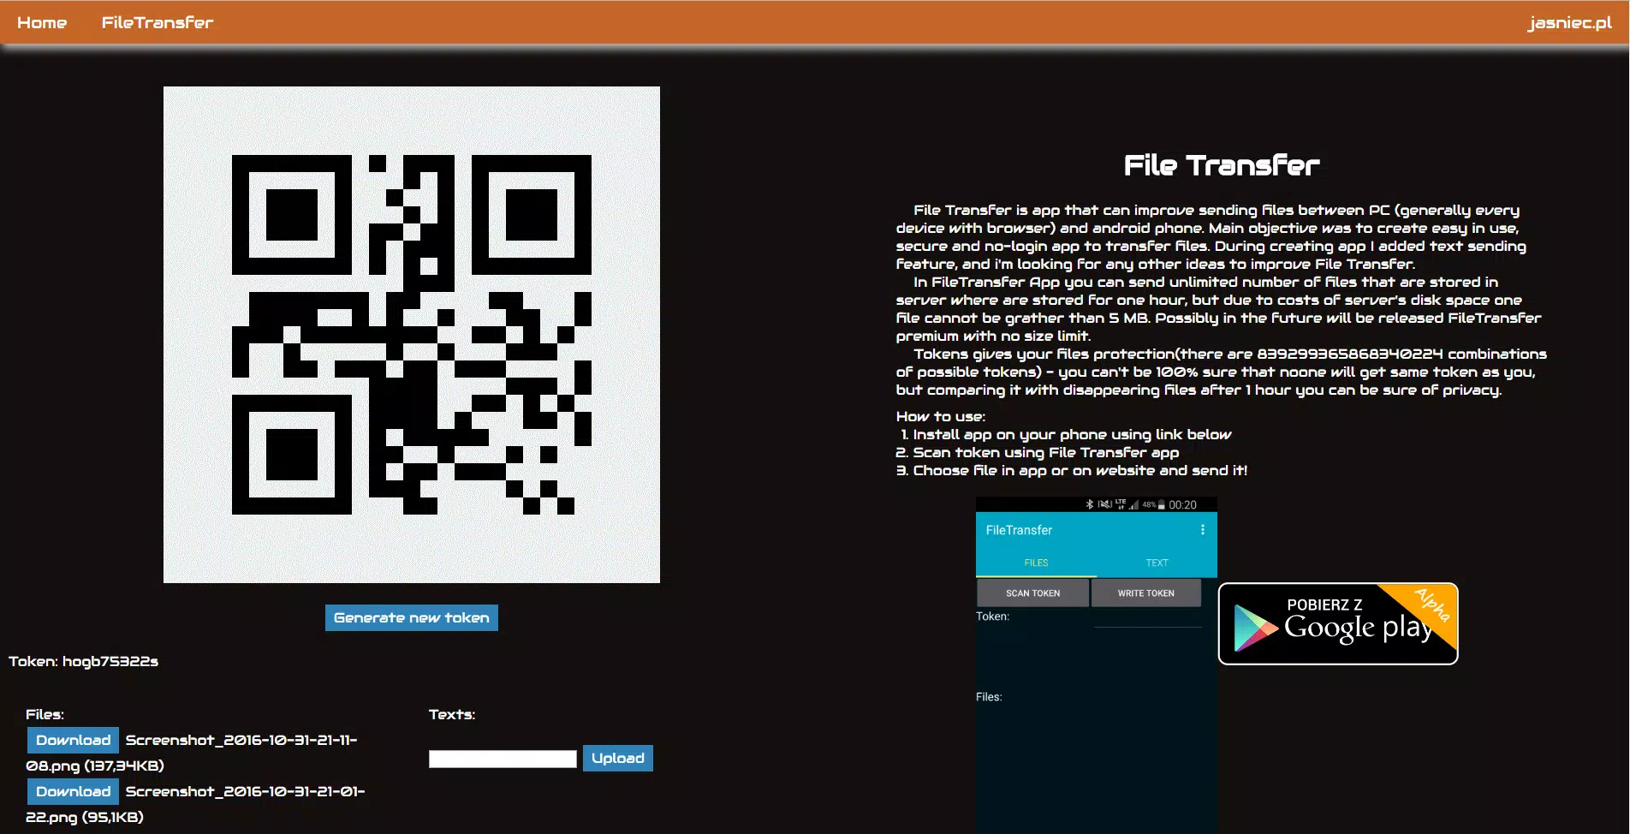Click the Upload button next to Texts
The width and height of the screenshot is (1630, 834).
point(617,758)
